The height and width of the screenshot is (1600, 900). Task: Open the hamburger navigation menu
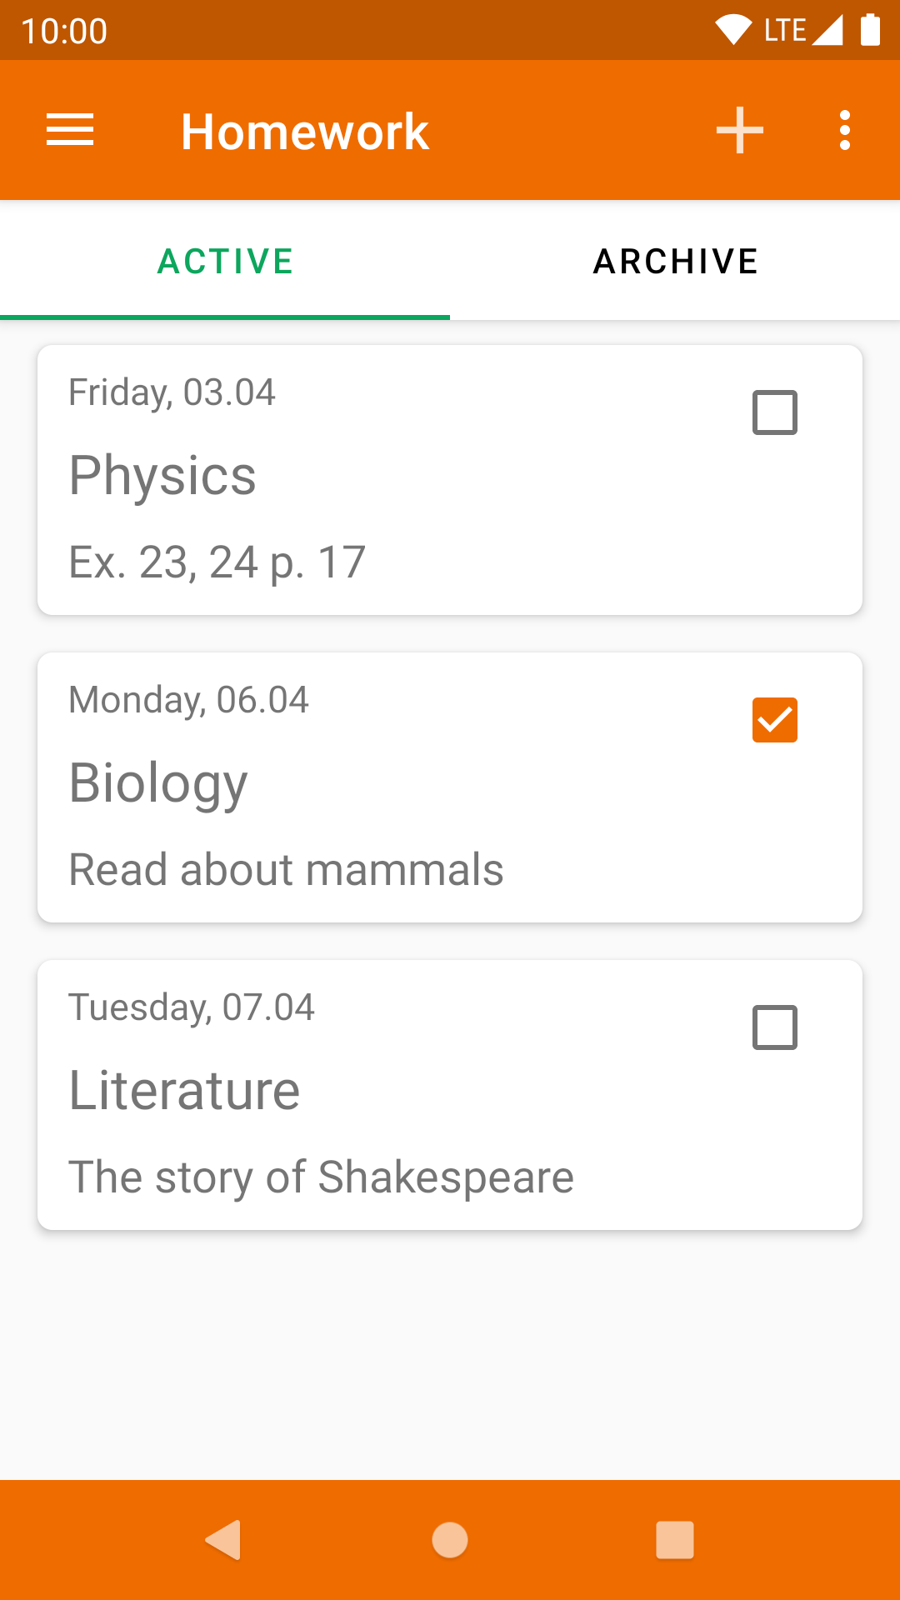[x=70, y=130]
